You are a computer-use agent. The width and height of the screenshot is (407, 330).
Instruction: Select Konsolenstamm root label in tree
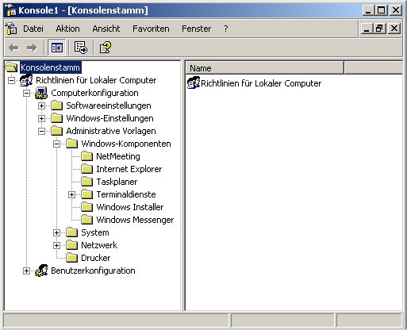pyautogui.click(x=50, y=67)
